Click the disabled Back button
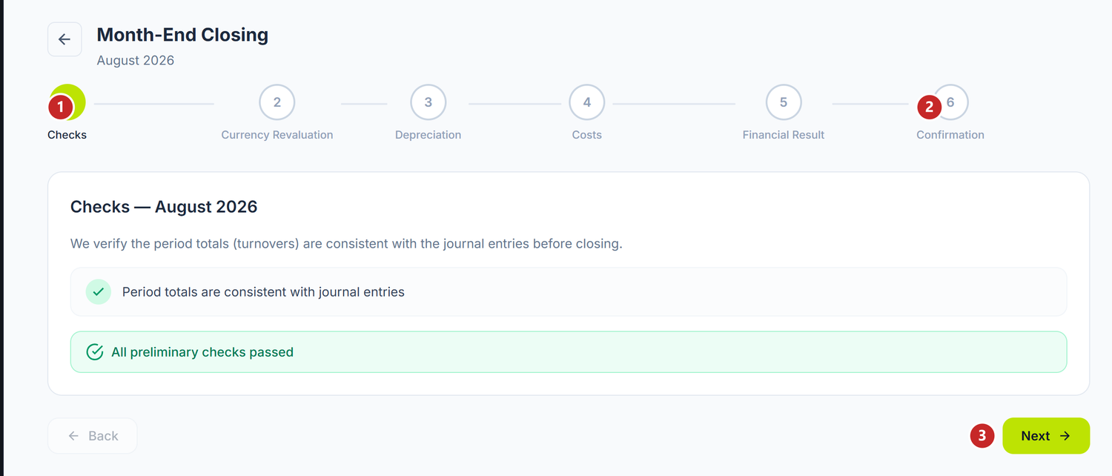Viewport: 1112px width, 476px height. coord(93,436)
